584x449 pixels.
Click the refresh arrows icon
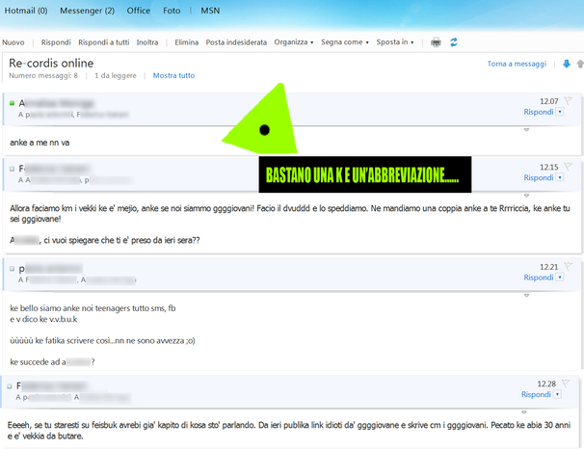pyautogui.click(x=454, y=42)
